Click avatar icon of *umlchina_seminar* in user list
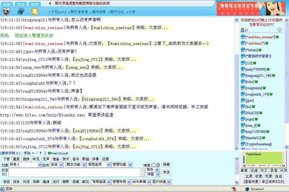This screenshot has width=289, height=192. [243, 37]
